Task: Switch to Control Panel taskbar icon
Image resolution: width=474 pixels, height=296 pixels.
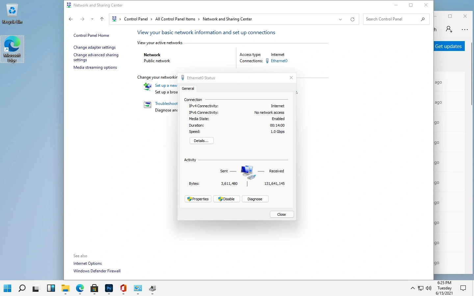Action: 138,288
